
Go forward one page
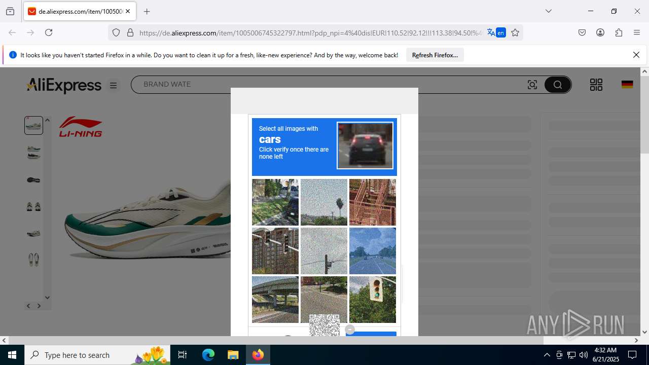[30, 32]
